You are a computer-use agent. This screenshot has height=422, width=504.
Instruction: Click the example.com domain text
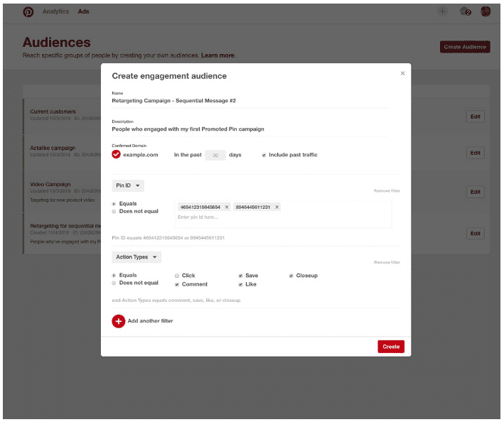[x=141, y=155]
